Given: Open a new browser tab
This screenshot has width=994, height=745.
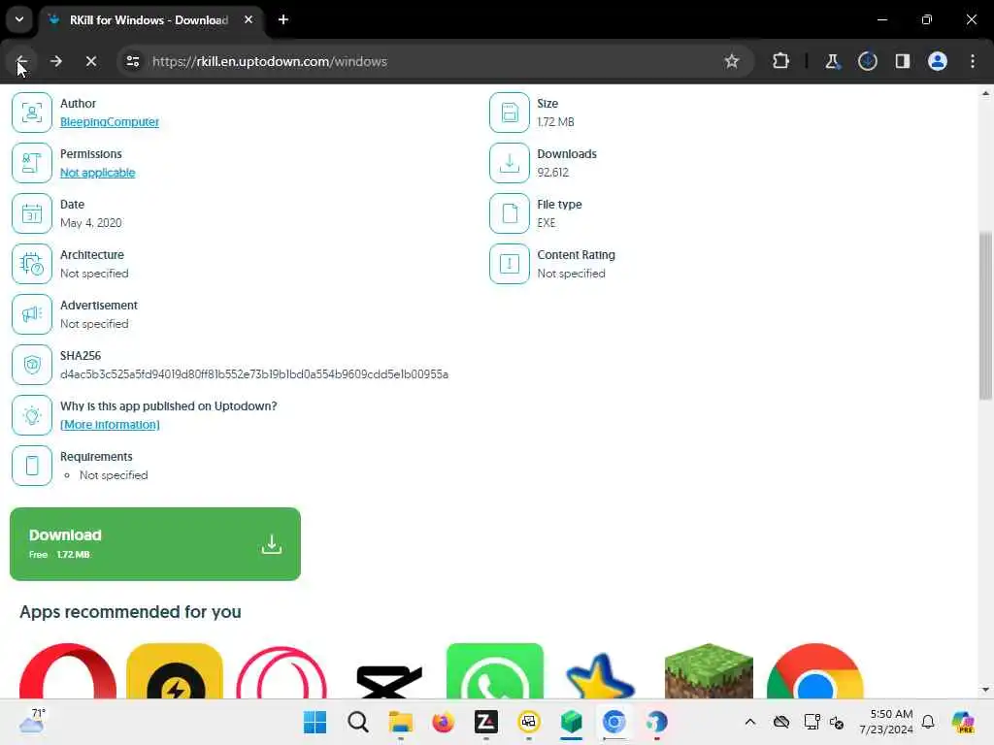Looking at the screenshot, I should pyautogui.click(x=283, y=19).
